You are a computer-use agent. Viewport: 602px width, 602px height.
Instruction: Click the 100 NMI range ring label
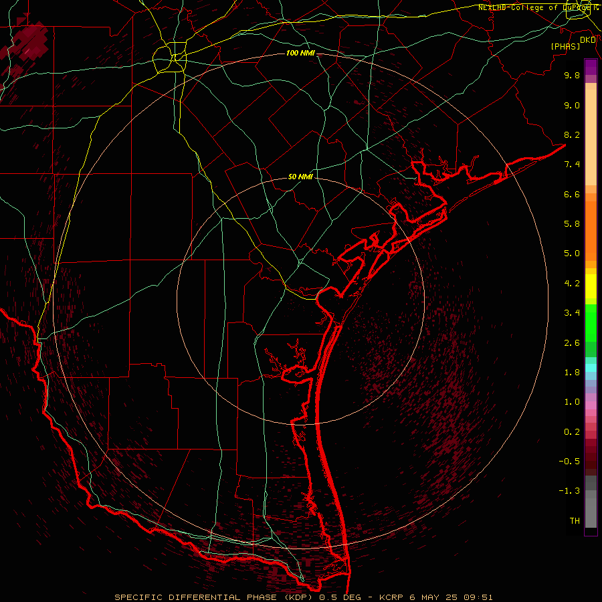300,53
